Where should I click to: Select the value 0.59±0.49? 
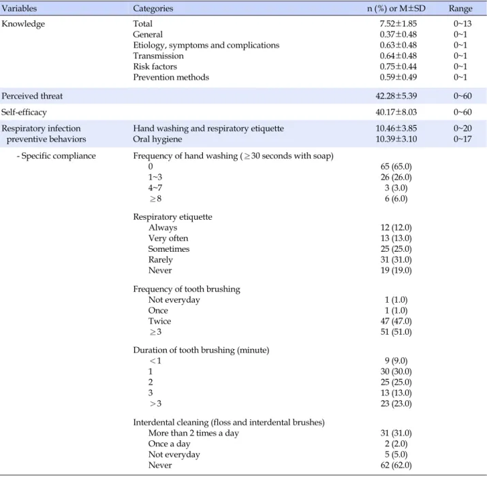pyautogui.click(x=398, y=78)
